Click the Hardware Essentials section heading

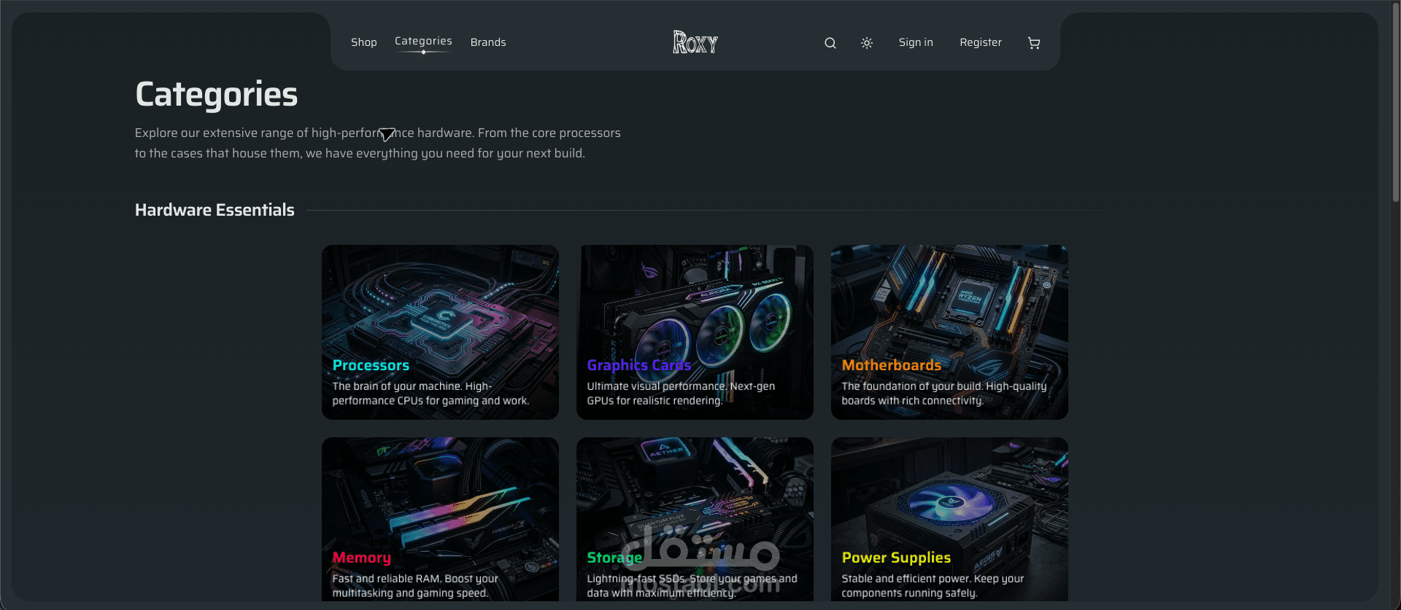pos(215,210)
